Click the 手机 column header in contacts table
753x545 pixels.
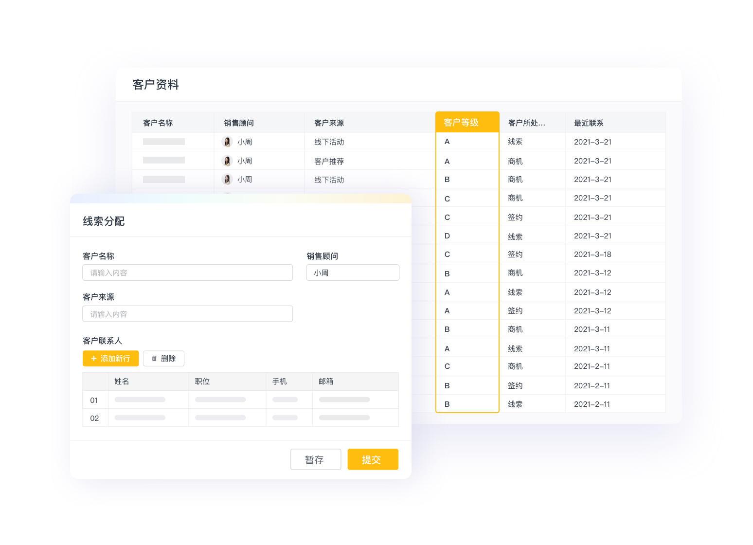click(x=289, y=381)
